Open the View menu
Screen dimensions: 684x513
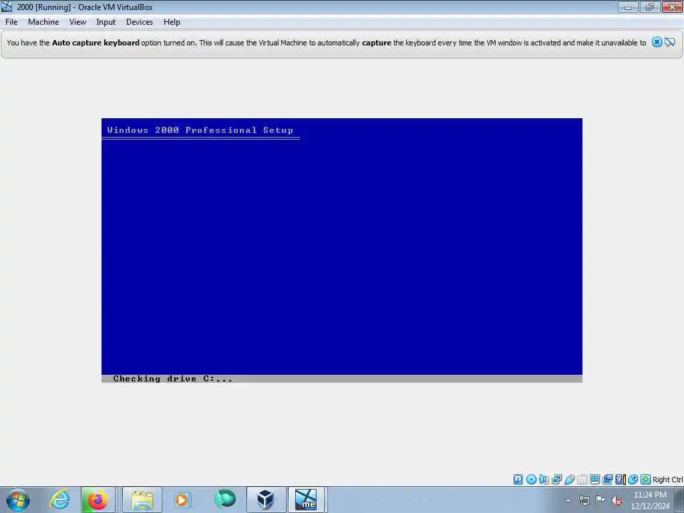pos(77,22)
